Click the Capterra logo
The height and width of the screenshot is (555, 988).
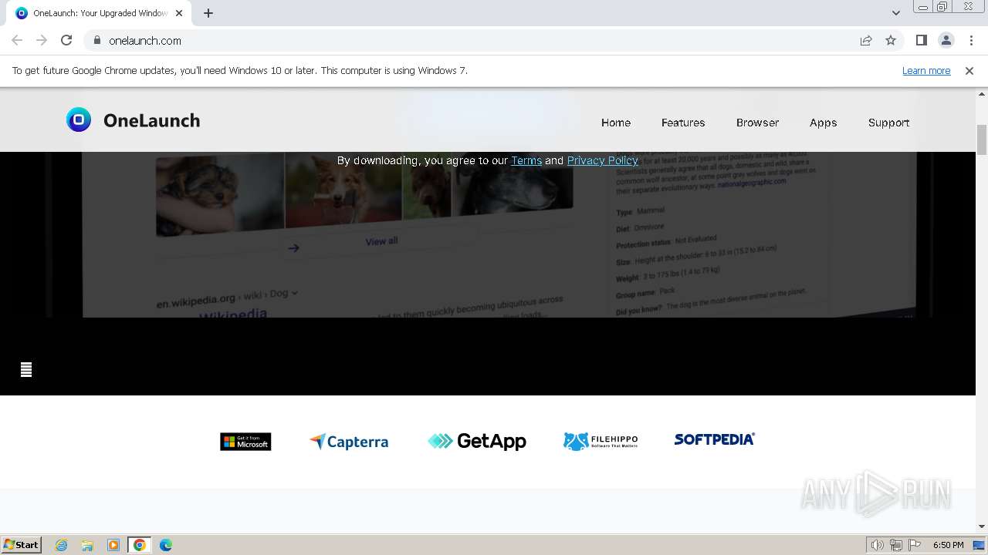coord(349,441)
